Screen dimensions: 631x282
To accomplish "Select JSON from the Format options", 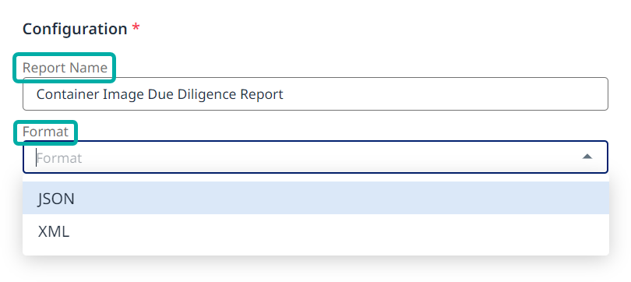I will (x=315, y=198).
